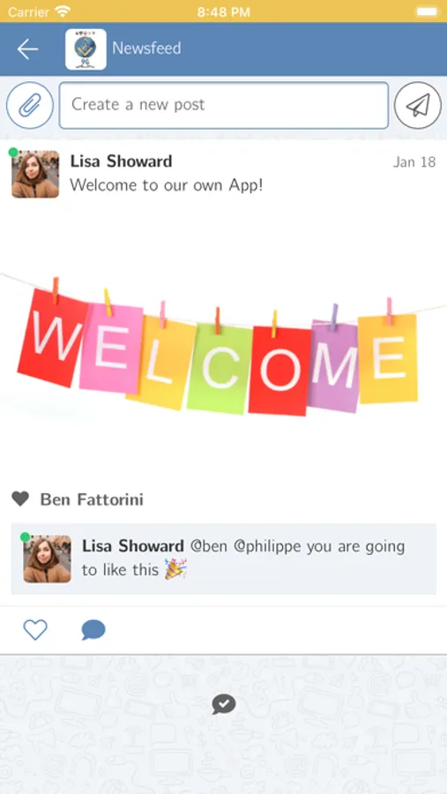Focus the Create a new post field

click(224, 105)
